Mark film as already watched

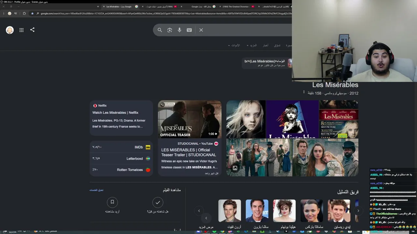point(158,202)
